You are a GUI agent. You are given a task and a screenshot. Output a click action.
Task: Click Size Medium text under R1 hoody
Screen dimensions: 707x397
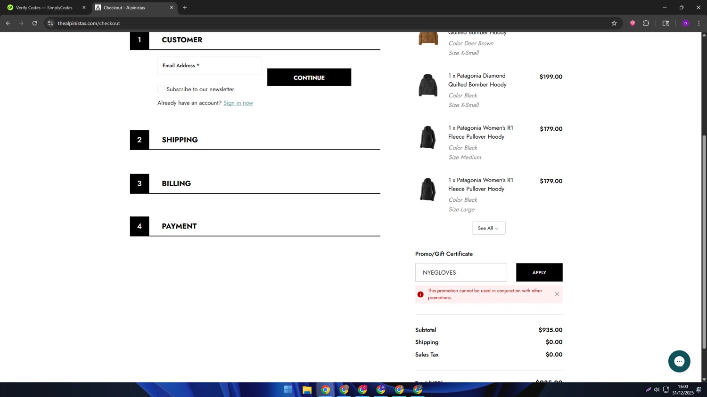tap(465, 157)
